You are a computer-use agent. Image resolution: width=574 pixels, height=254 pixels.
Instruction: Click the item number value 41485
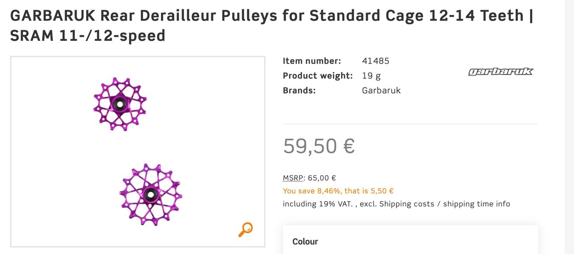click(375, 61)
